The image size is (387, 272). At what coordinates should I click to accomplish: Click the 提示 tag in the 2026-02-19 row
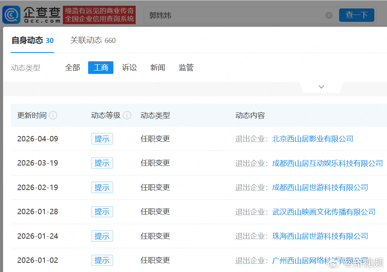[x=102, y=187]
